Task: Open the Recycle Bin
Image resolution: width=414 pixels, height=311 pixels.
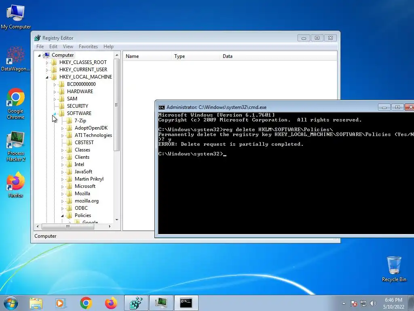Action: pyautogui.click(x=394, y=269)
